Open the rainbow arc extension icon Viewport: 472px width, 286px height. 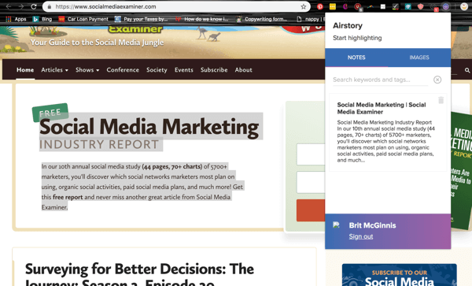[371, 6]
